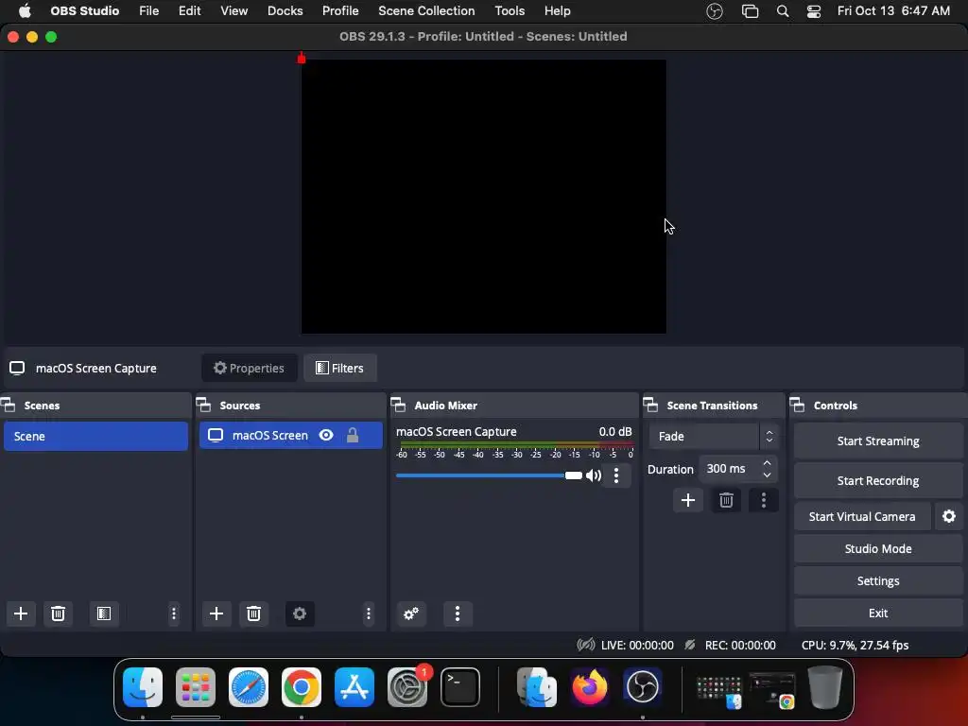Decrease transition duration with down arrow
This screenshot has height=726, width=968.
tap(768, 475)
